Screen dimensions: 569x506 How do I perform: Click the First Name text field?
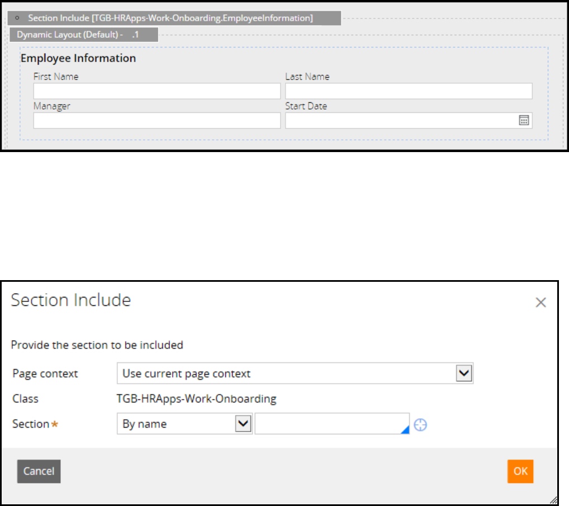click(x=157, y=91)
